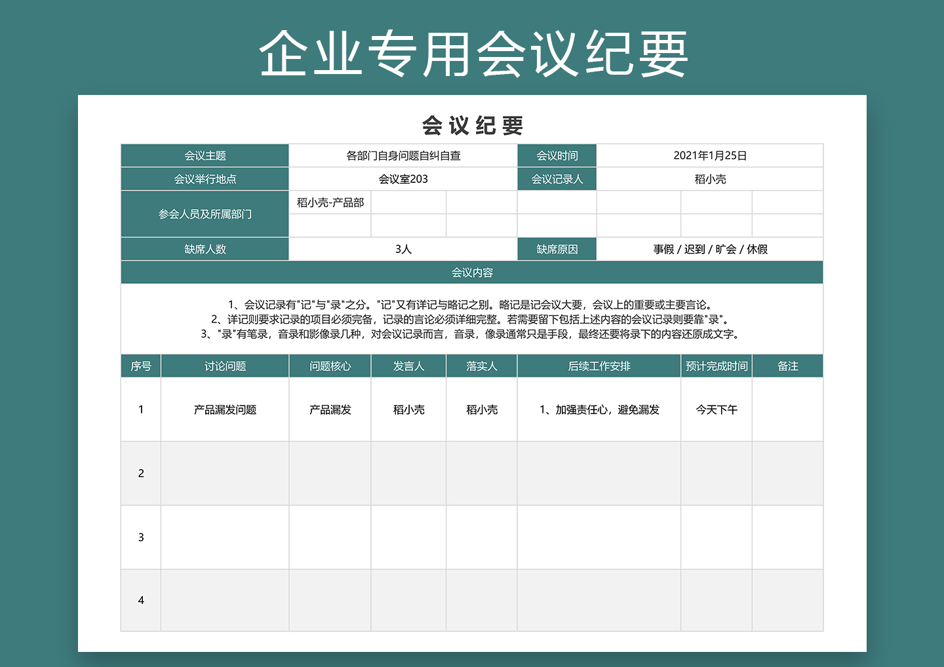Select the 稻小壳-产品部 attendee cell
This screenshot has width=944, height=667.
pos(330,202)
